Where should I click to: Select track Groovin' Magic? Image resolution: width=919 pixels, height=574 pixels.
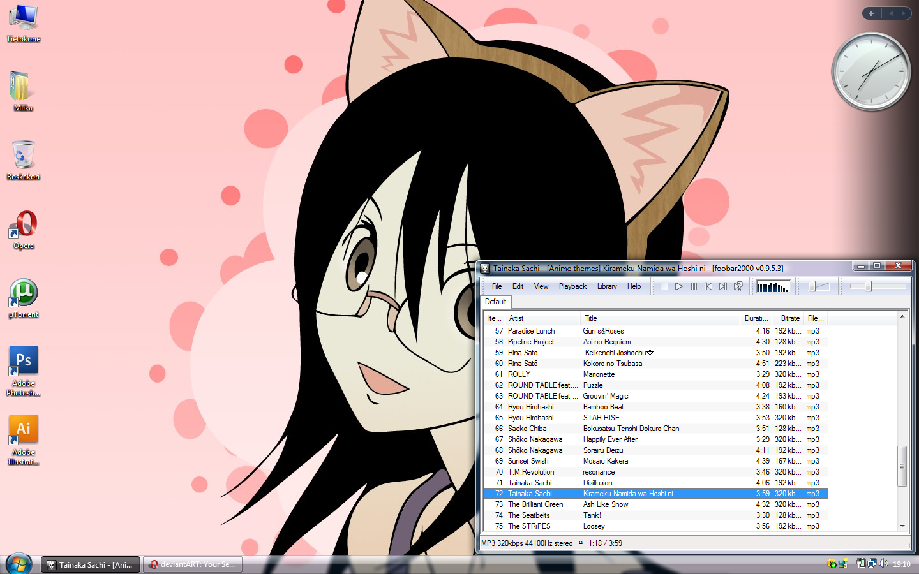(x=656, y=396)
